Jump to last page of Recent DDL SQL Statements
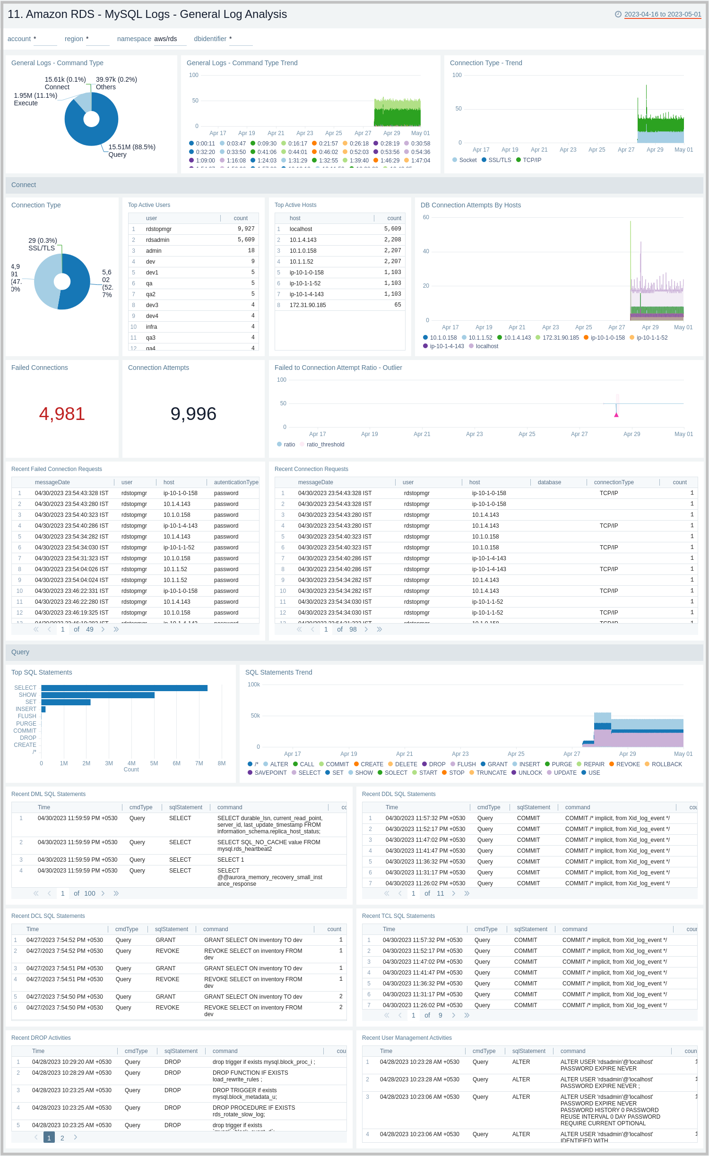Image resolution: width=709 pixels, height=1156 pixels. tap(467, 893)
